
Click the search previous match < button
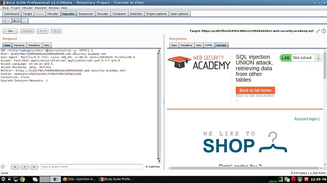(15, 167)
